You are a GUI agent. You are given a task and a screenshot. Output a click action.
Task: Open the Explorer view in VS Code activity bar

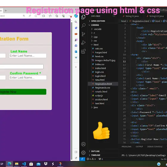[x=83, y=17]
